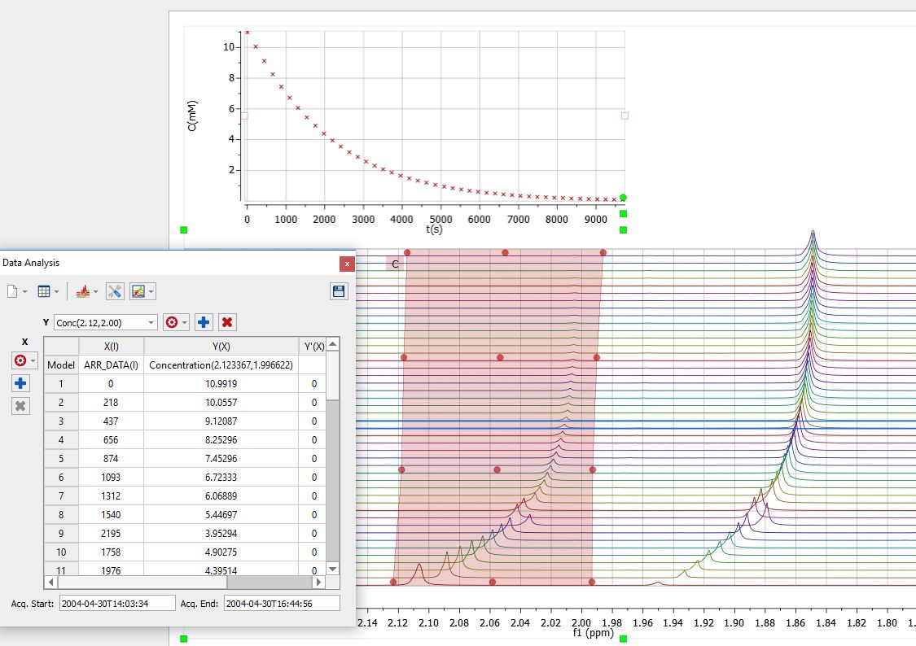This screenshot has height=646, width=916.
Task: Expand the red gear dropdown beside Y selector
Action: tap(185, 323)
